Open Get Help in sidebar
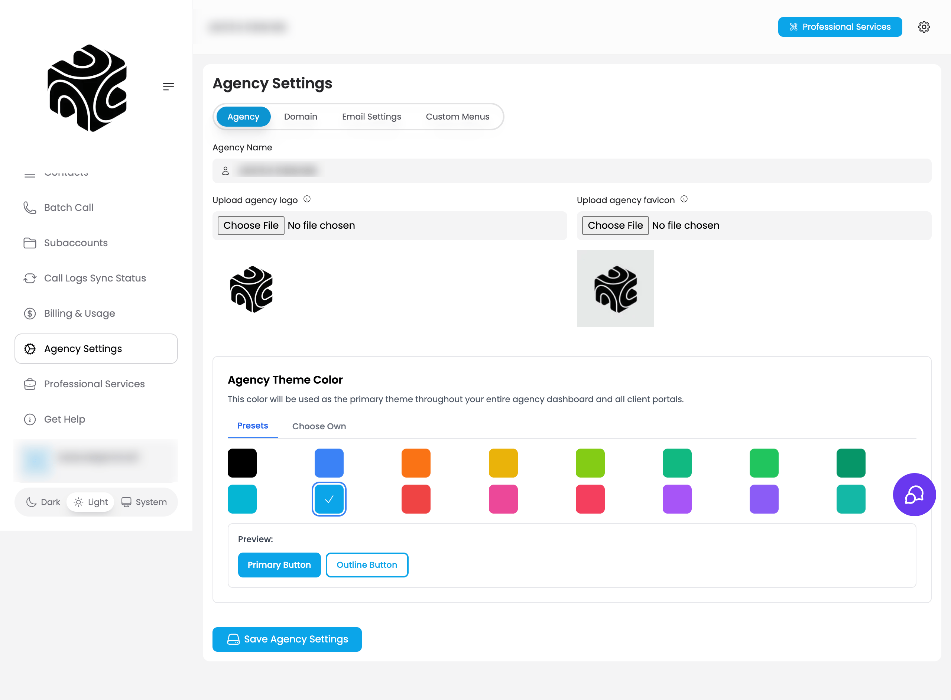Viewport: 951px width, 700px height. click(96, 419)
